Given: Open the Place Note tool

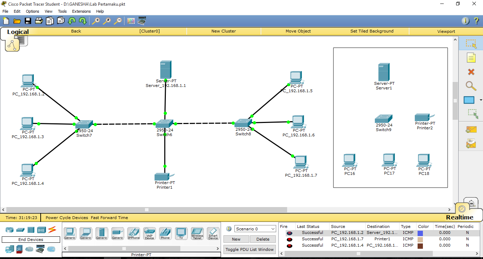Looking at the screenshot, I should click(x=471, y=58).
